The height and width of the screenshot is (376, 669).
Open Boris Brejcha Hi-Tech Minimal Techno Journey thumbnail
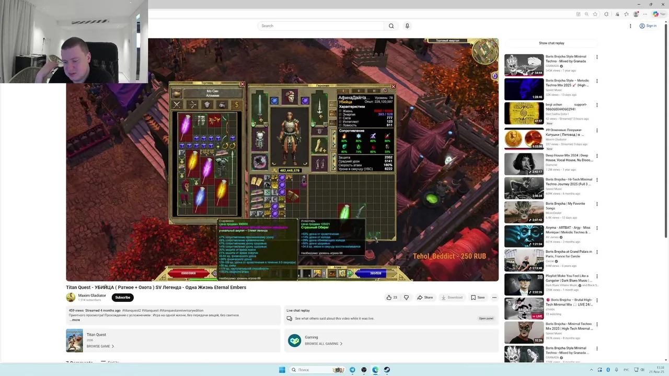[x=524, y=188]
